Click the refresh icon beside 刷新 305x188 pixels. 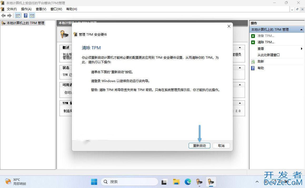(x=253, y=62)
